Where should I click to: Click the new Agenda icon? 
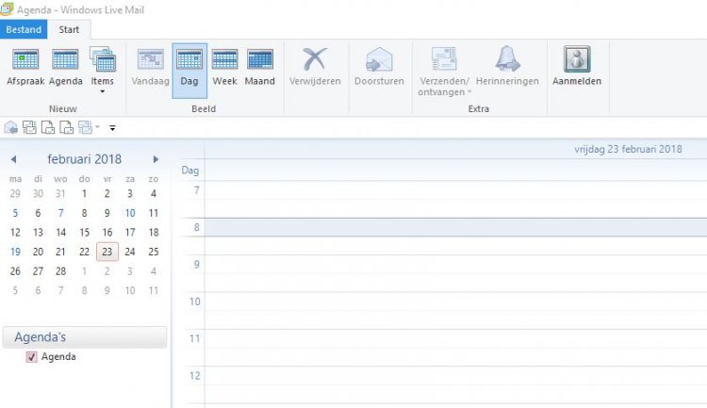pyautogui.click(x=65, y=66)
